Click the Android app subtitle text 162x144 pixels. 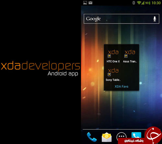tap(63, 74)
